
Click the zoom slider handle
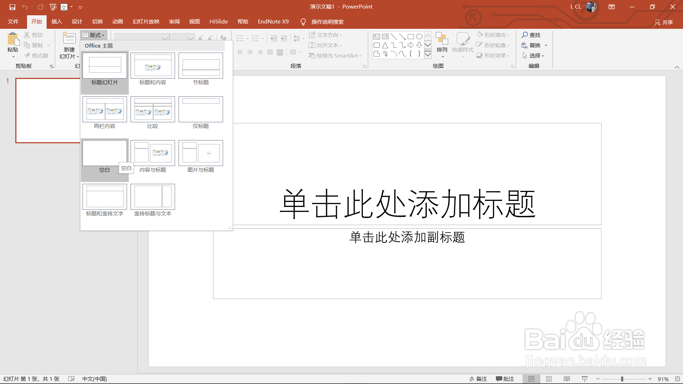point(622,379)
